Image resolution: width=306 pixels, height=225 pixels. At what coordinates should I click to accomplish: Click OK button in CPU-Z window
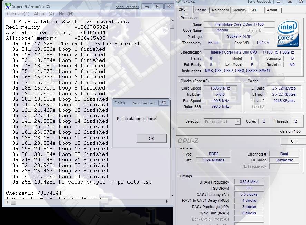(293, 141)
